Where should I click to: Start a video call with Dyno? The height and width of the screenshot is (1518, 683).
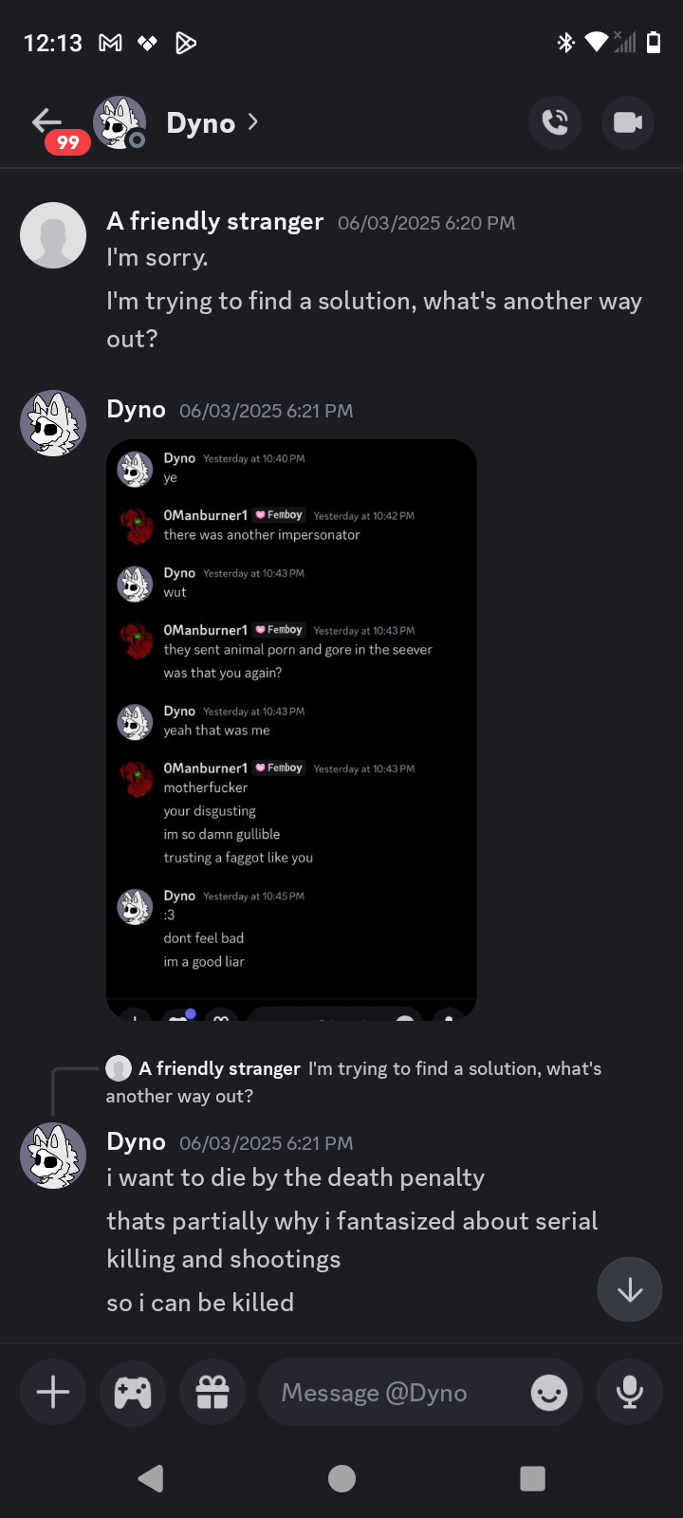(628, 122)
